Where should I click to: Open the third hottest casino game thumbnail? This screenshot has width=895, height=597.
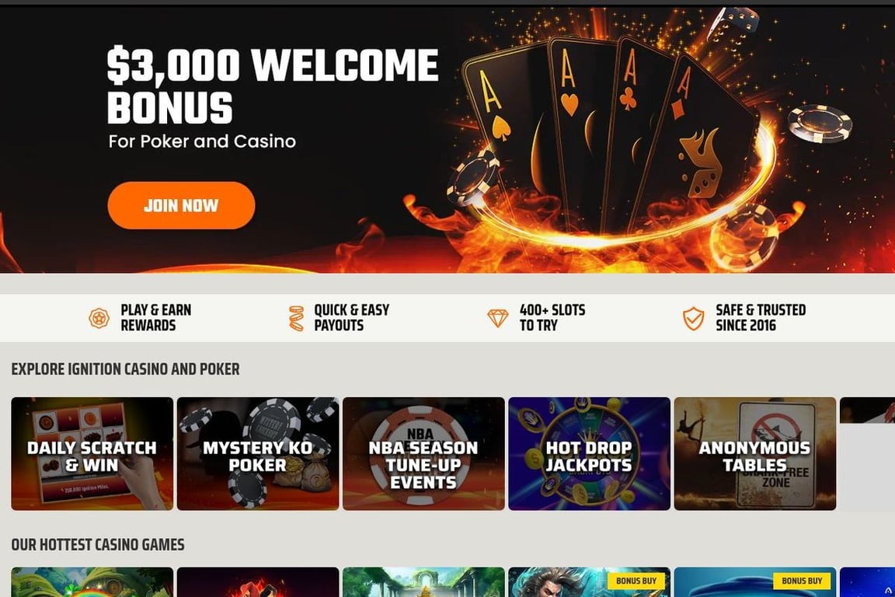(423, 582)
